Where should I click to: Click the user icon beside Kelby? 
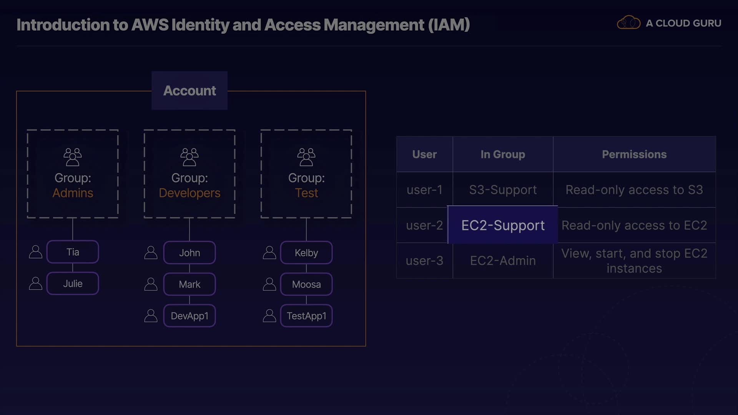pyautogui.click(x=269, y=253)
